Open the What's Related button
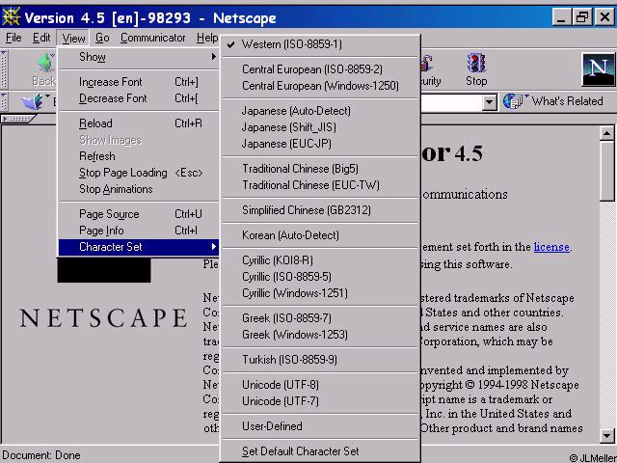Image resolution: width=617 pixels, height=463 pixels. pyautogui.click(x=552, y=101)
